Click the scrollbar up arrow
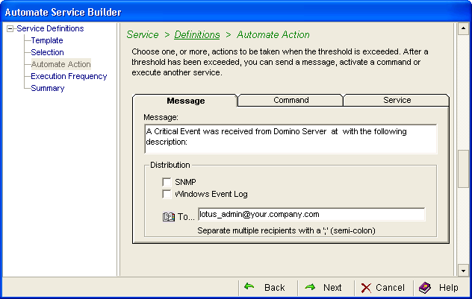 tap(463, 28)
